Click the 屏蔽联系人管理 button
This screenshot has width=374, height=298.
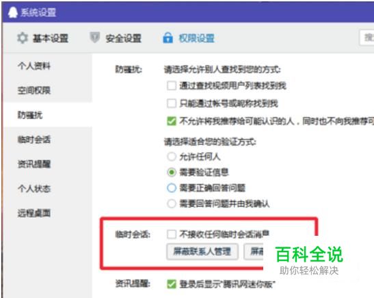(202, 252)
